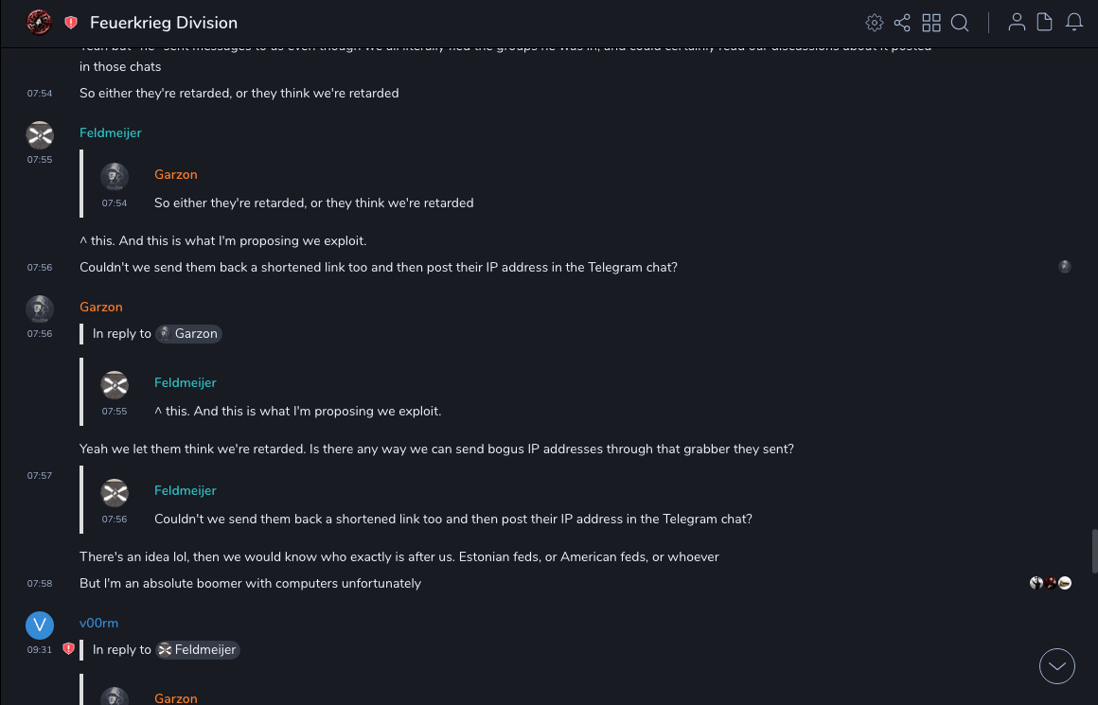Open the integrations grid icon

click(x=931, y=23)
